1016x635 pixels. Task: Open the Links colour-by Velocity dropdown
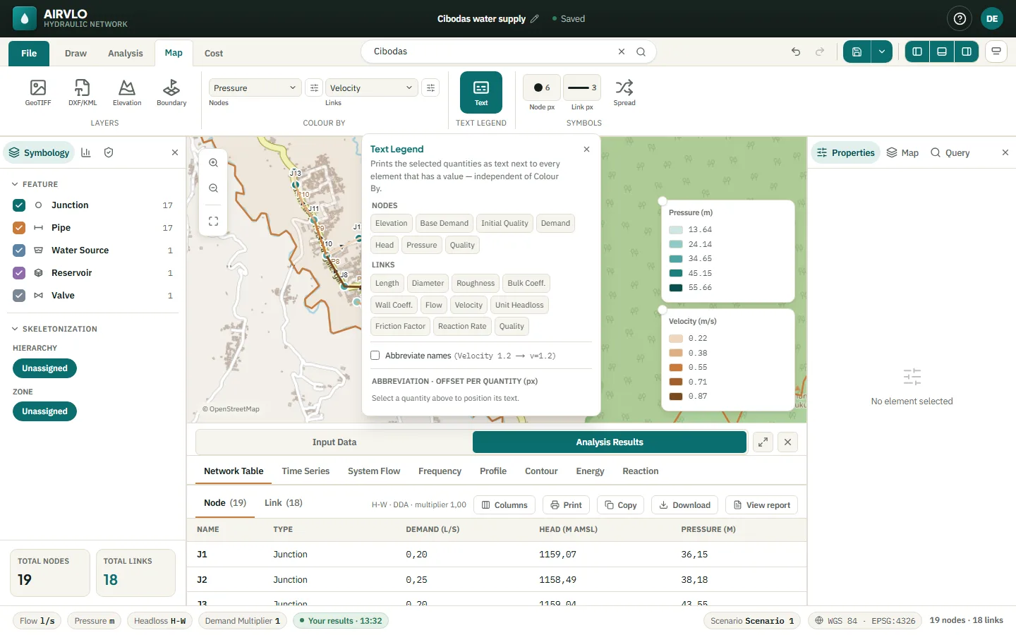(372, 87)
